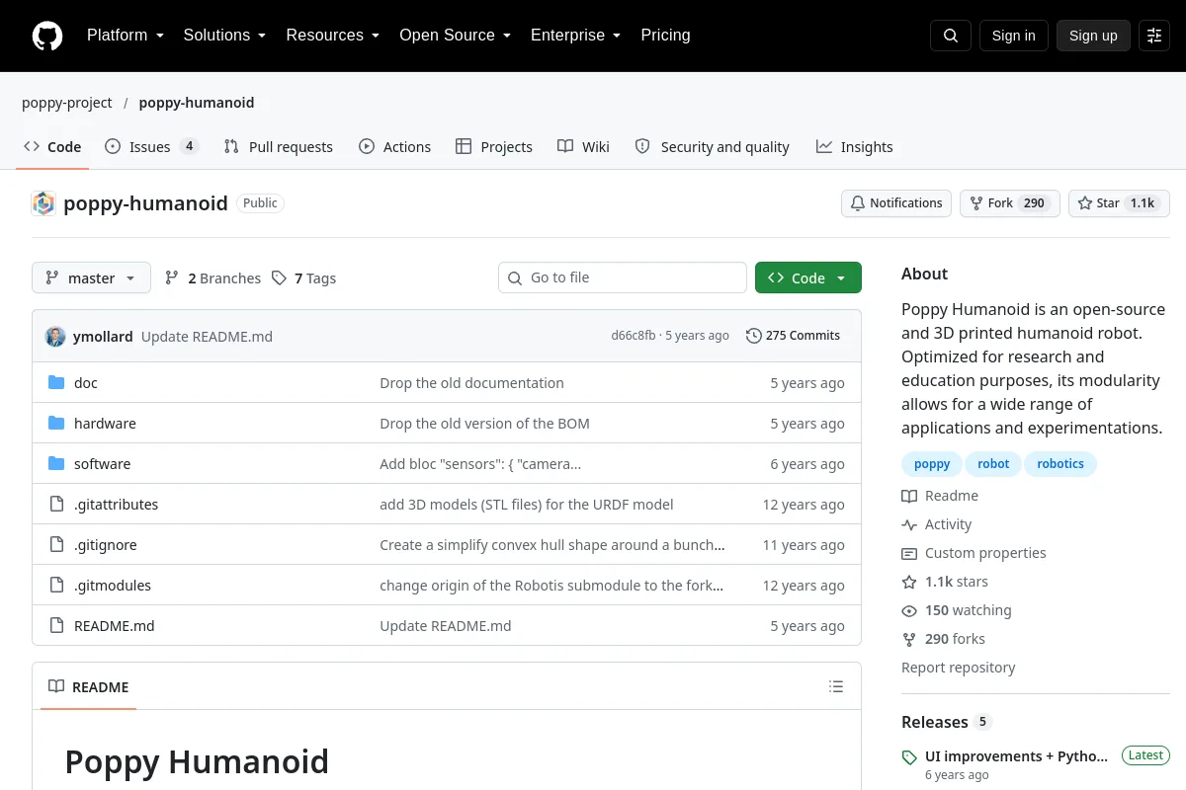
Task: Click the commits history clock icon
Action: click(x=754, y=336)
